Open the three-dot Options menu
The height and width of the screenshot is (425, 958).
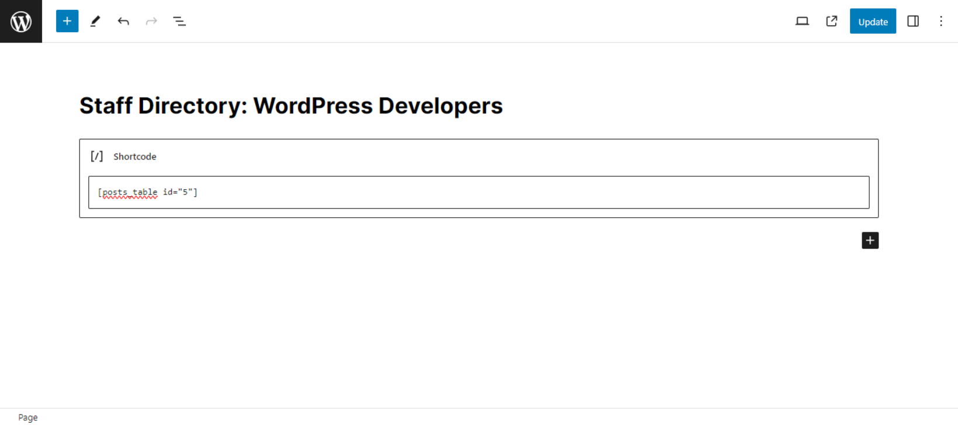pos(941,21)
